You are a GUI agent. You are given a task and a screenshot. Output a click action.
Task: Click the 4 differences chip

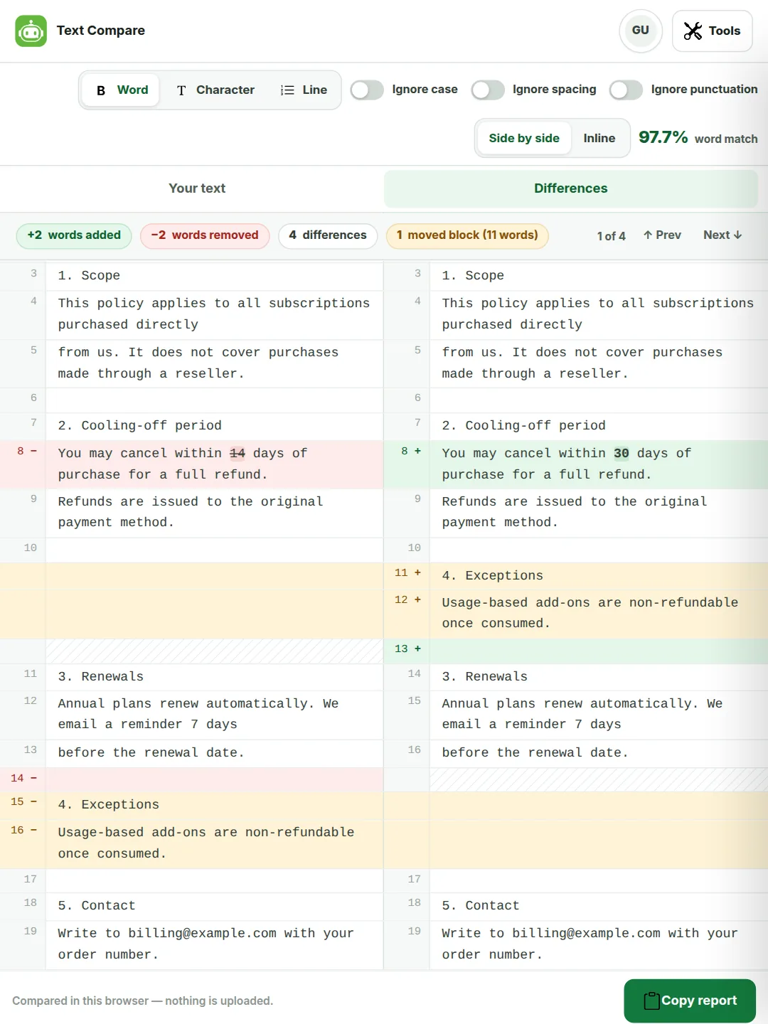[328, 235]
